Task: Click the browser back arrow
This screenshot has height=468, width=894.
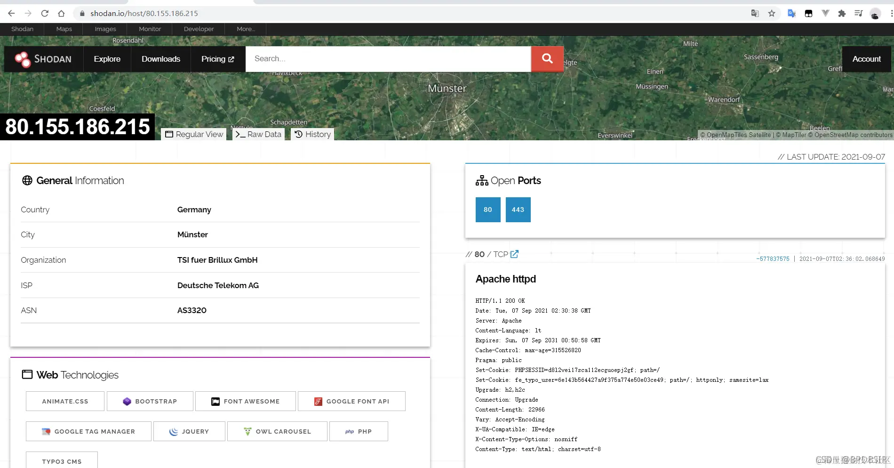Action: [11, 13]
